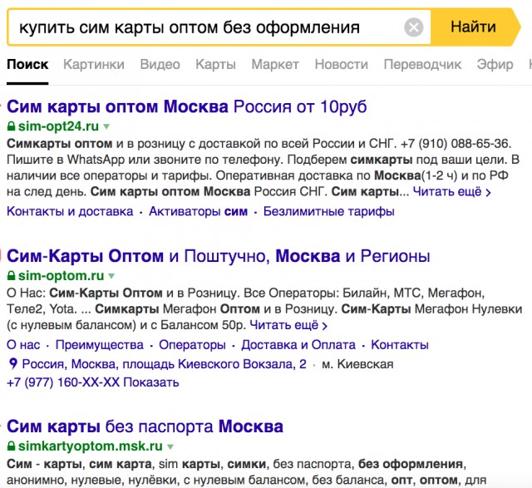Image resolution: width=532 pixels, height=488 pixels.
Task: Open the 'Контакты' sitelink under sim-optom.ru
Action: click(400, 345)
